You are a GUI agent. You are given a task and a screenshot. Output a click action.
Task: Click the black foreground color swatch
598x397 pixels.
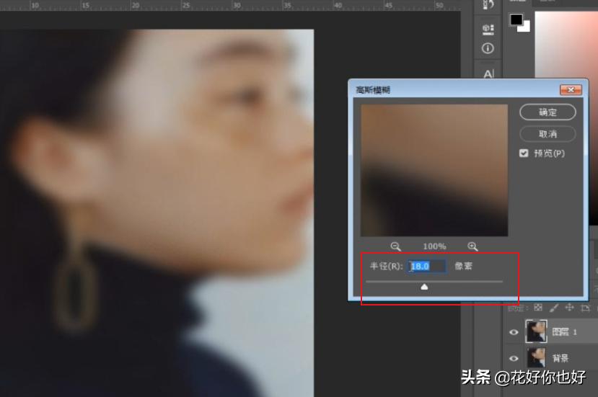pyautogui.click(x=516, y=19)
